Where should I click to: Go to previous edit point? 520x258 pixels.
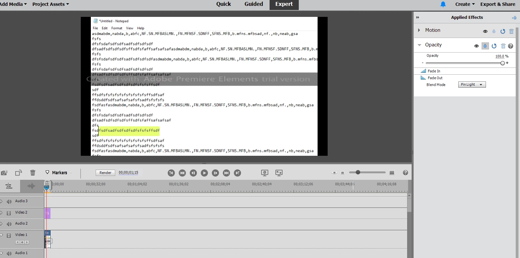click(x=182, y=173)
